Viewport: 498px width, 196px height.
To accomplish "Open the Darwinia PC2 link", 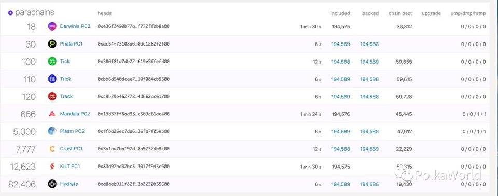I will [75, 26].
